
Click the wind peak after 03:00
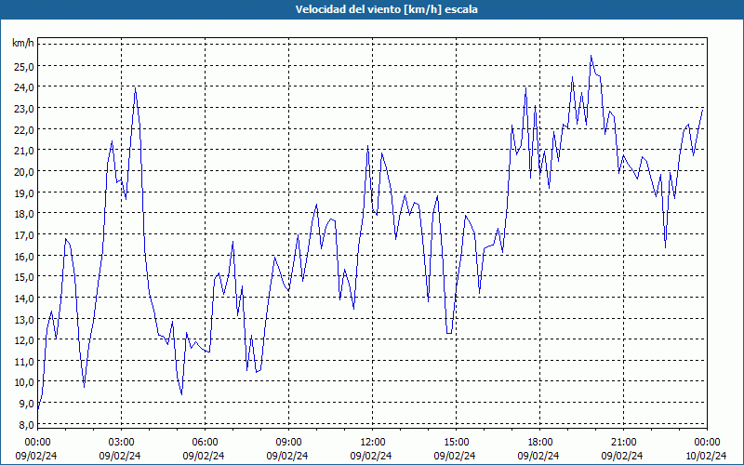[x=135, y=88]
